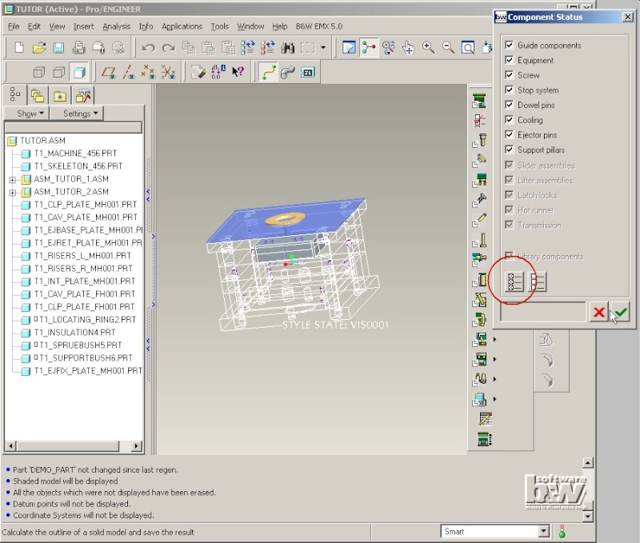Viewport: 640px width, 543px height.
Task: Click the zoom in magnifier icon
Action: 428,48
